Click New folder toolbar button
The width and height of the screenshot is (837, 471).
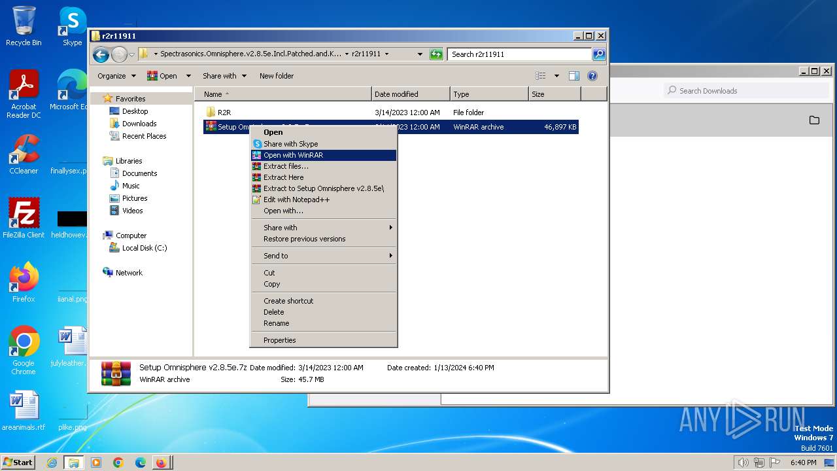[277, 76]
